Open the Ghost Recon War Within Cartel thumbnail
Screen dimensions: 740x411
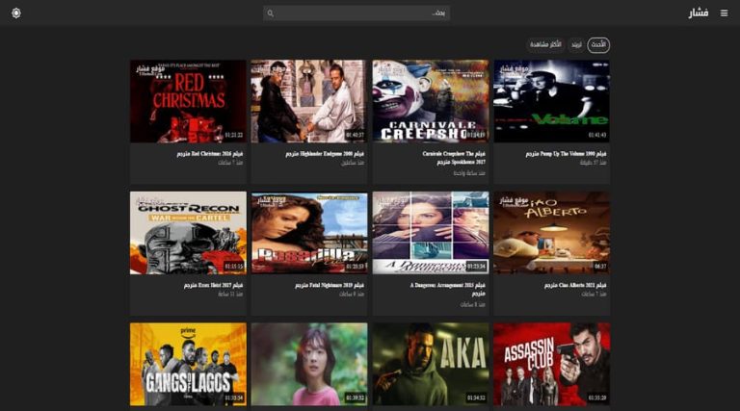coord(188,232)
